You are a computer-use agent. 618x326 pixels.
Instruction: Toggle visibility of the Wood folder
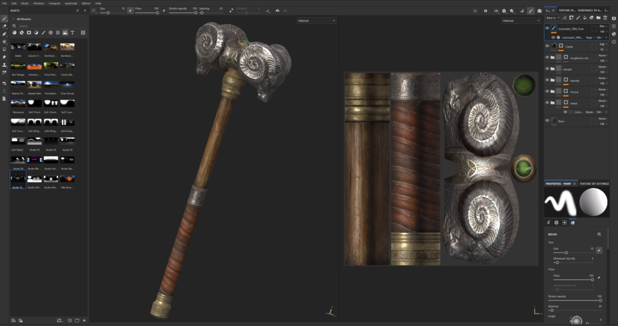[547, 92]
